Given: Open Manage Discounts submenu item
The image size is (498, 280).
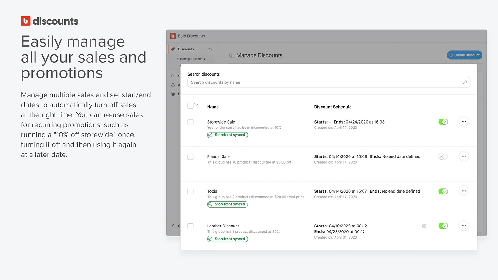Looking at the screenshot, I should (x=192, y=59).
